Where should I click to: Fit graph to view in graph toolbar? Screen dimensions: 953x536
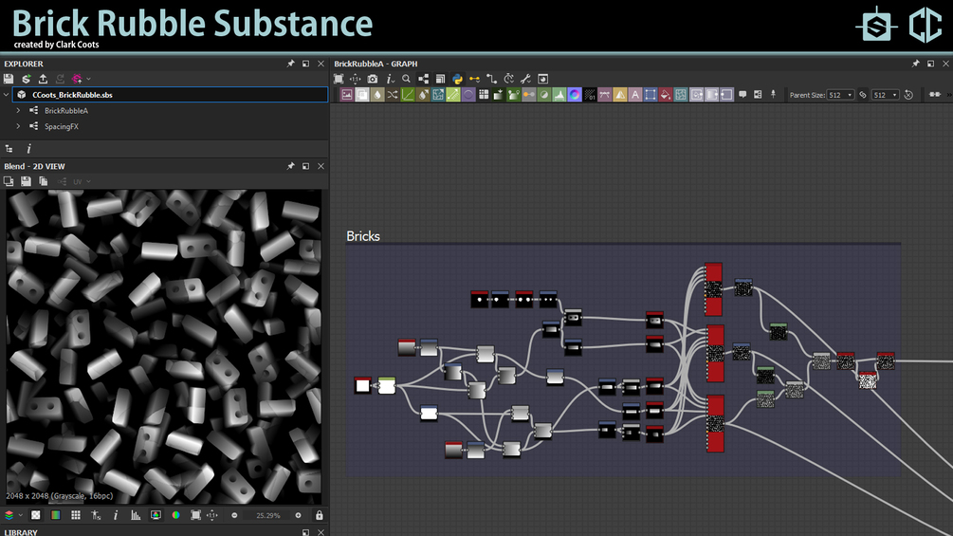(339, 79)
